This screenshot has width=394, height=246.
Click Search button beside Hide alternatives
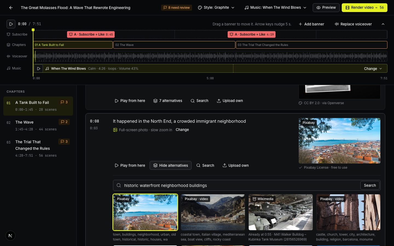pos(205,165)
